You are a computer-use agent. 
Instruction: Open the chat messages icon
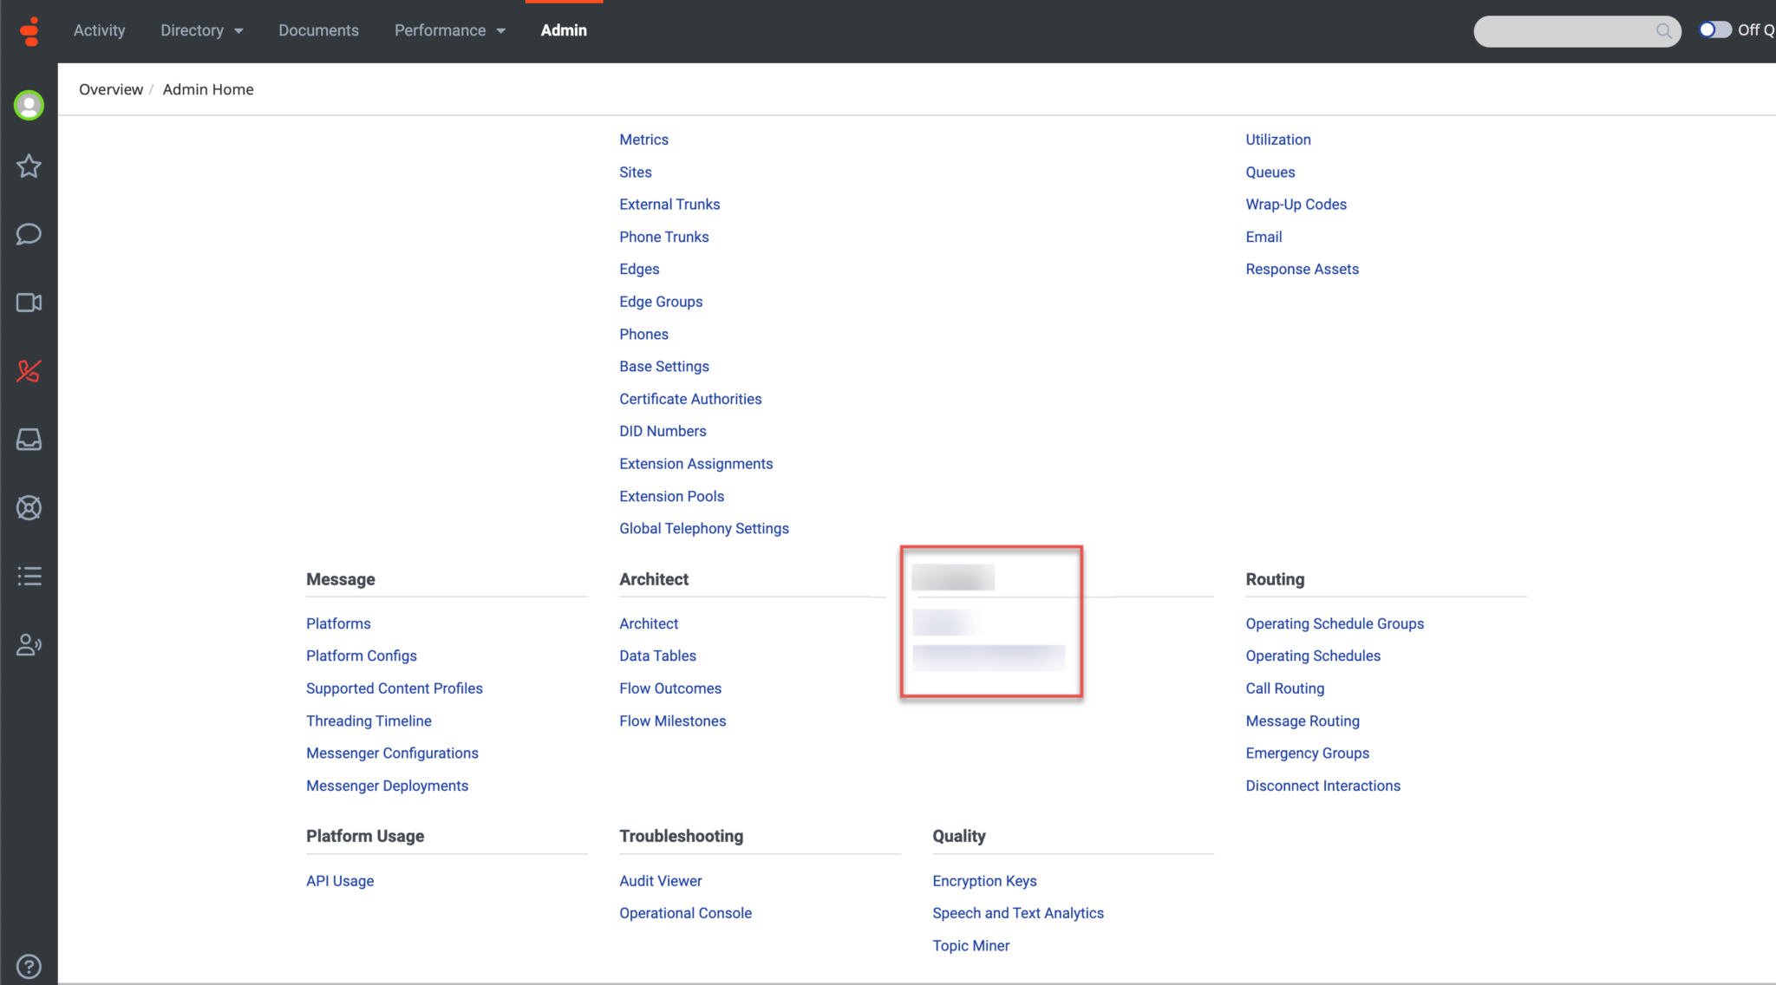coord(29,234)
